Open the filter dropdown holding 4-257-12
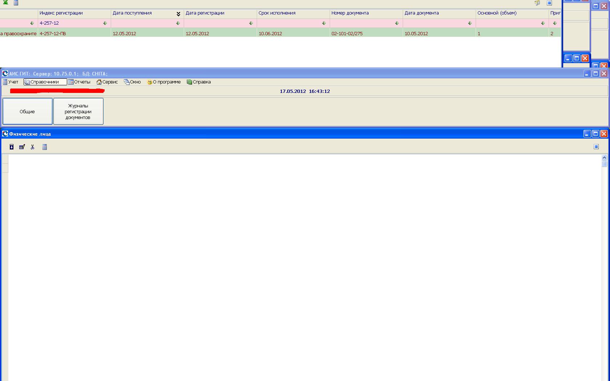The width and height of the screenshot is (610, 381). point(105,23)
